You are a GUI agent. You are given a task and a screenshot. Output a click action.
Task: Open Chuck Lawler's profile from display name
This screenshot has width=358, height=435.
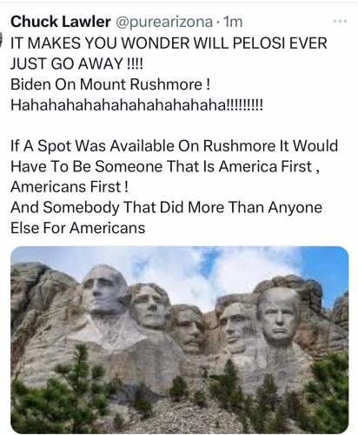[61, 22]
